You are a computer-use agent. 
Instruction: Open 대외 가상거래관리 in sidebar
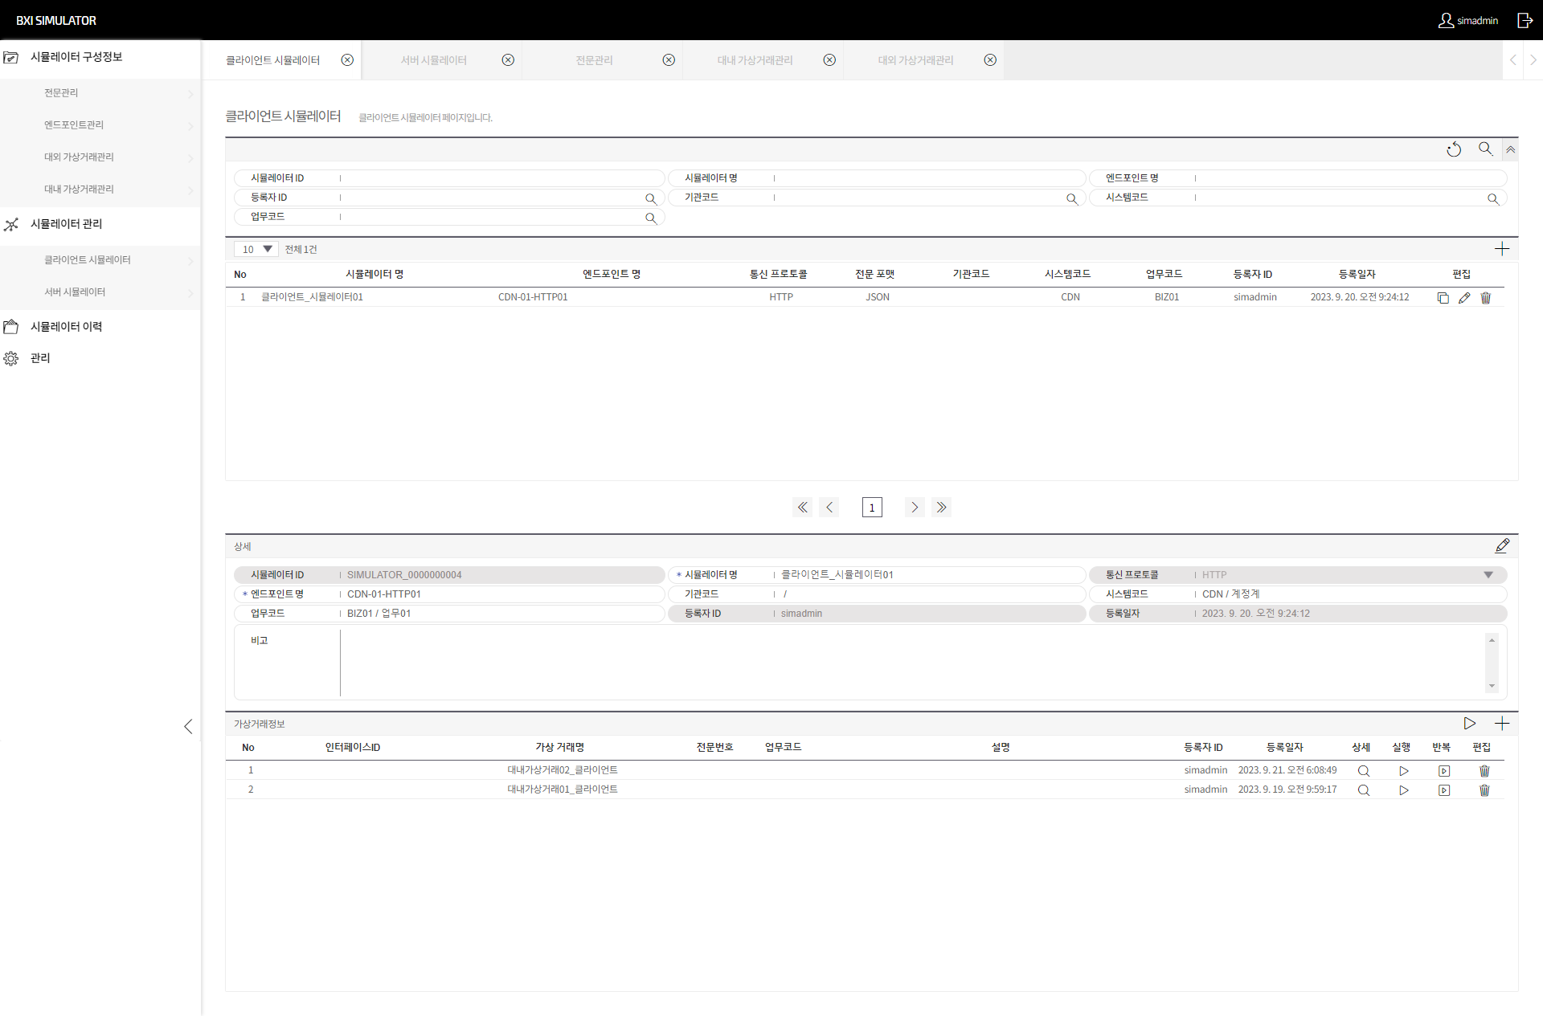pyautogui.click(x=100, y=157)
